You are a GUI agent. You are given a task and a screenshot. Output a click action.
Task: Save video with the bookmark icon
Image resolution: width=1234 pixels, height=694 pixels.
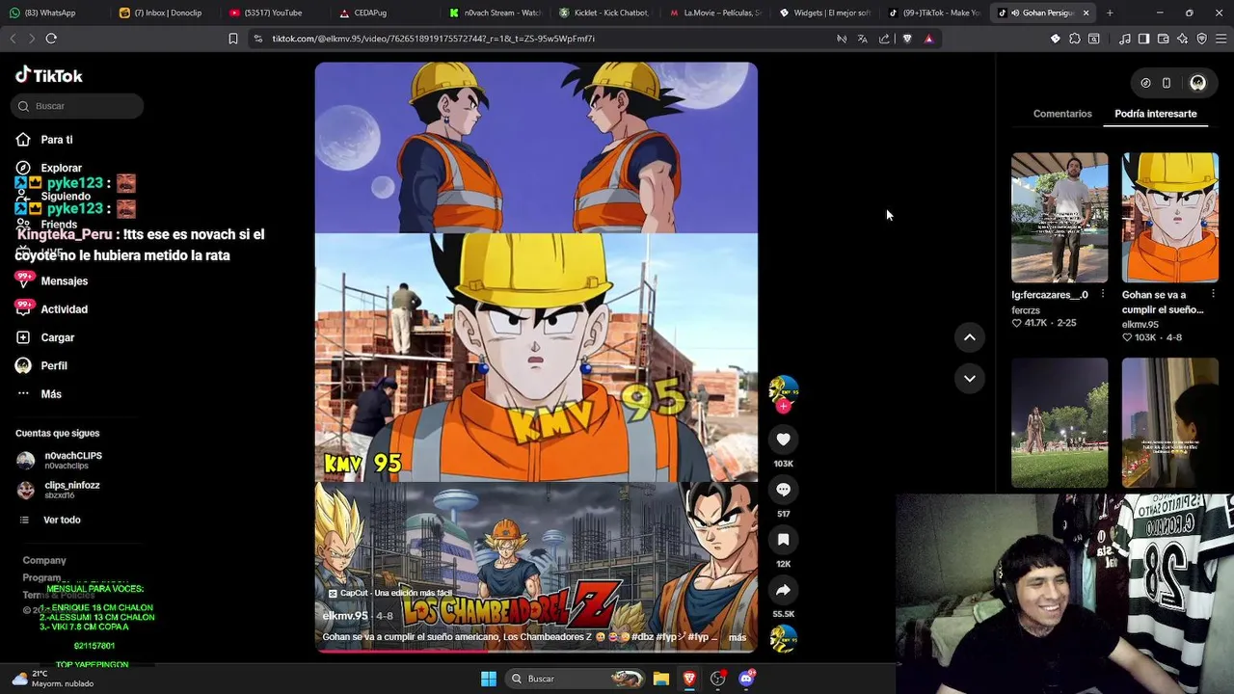pos(783,540)
